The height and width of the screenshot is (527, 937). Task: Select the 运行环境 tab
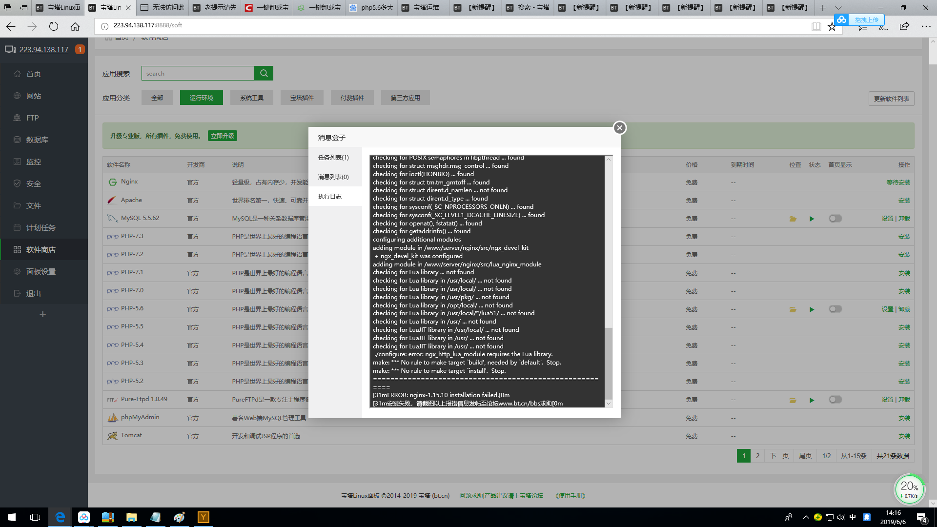201,97
